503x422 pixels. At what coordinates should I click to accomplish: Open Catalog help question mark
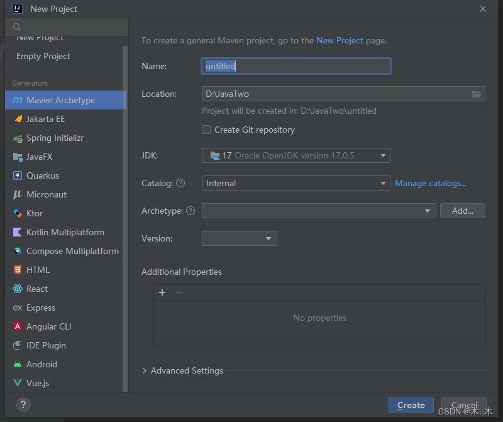pyautogui.click(x=180, y=183)
